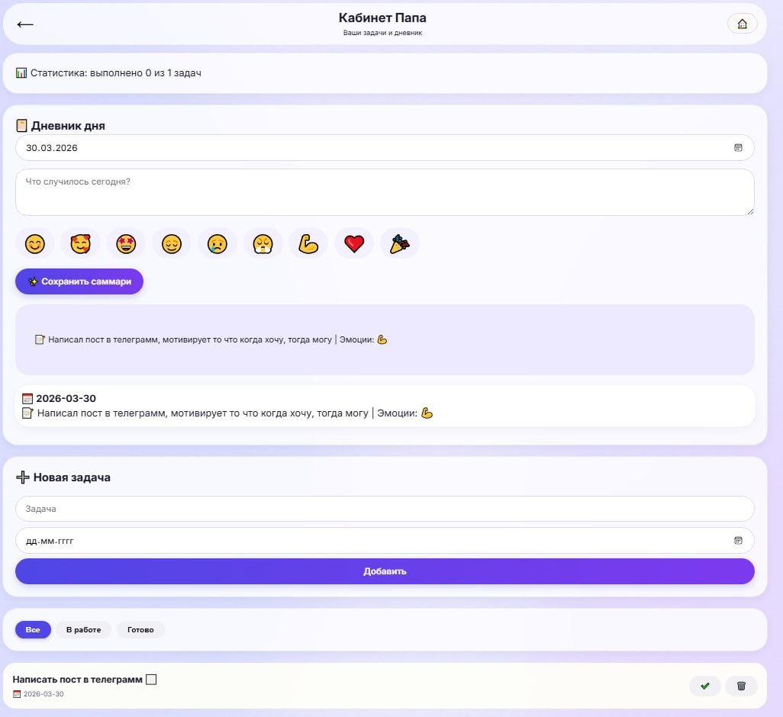Click the дд.мм.гггг task date field

pyautogui.click(x=385, y=540)
